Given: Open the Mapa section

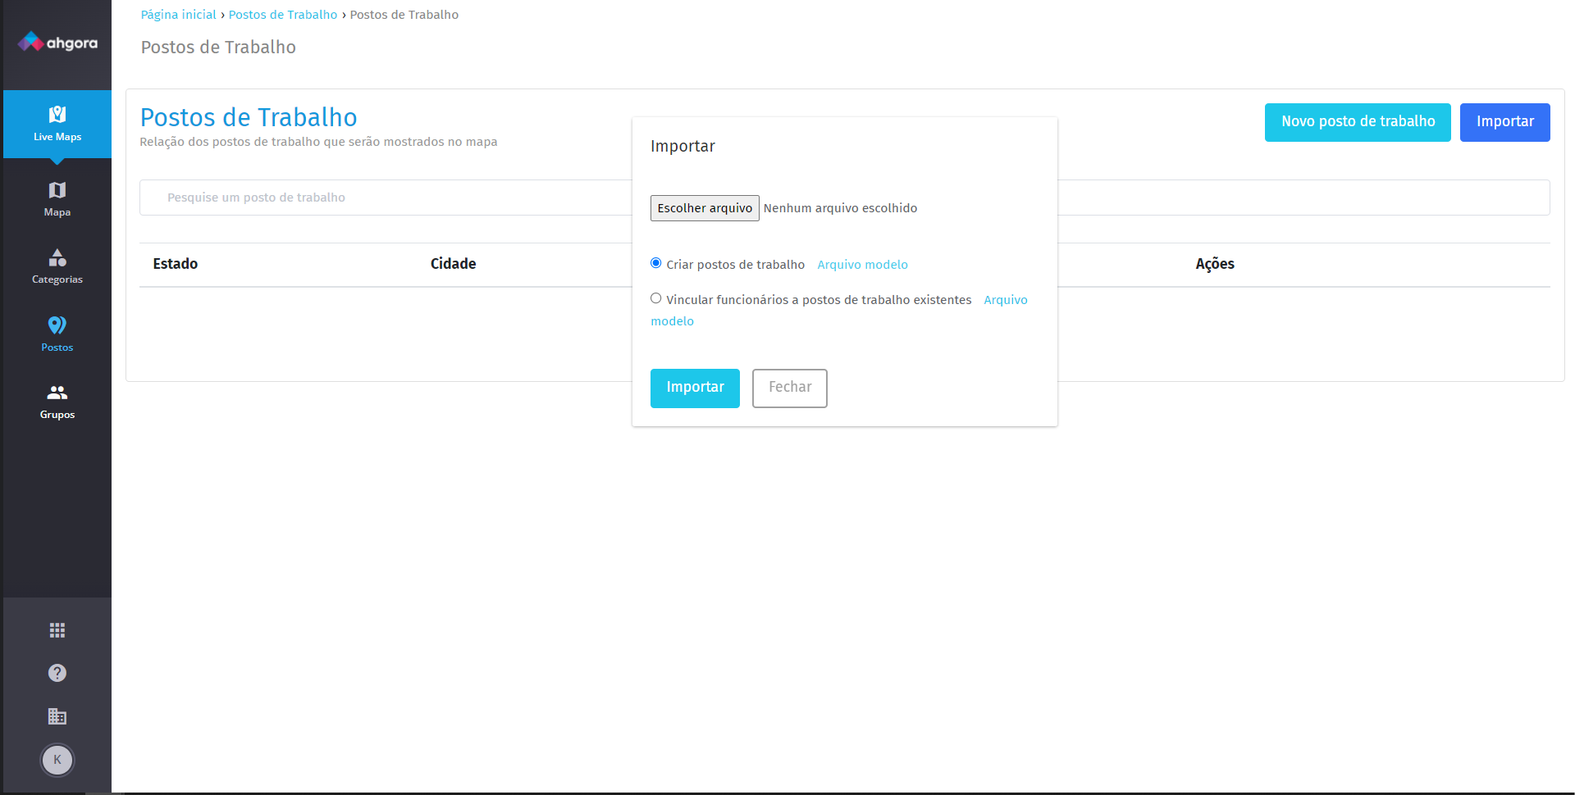Looking at the screenshot, I should [57, 199].
